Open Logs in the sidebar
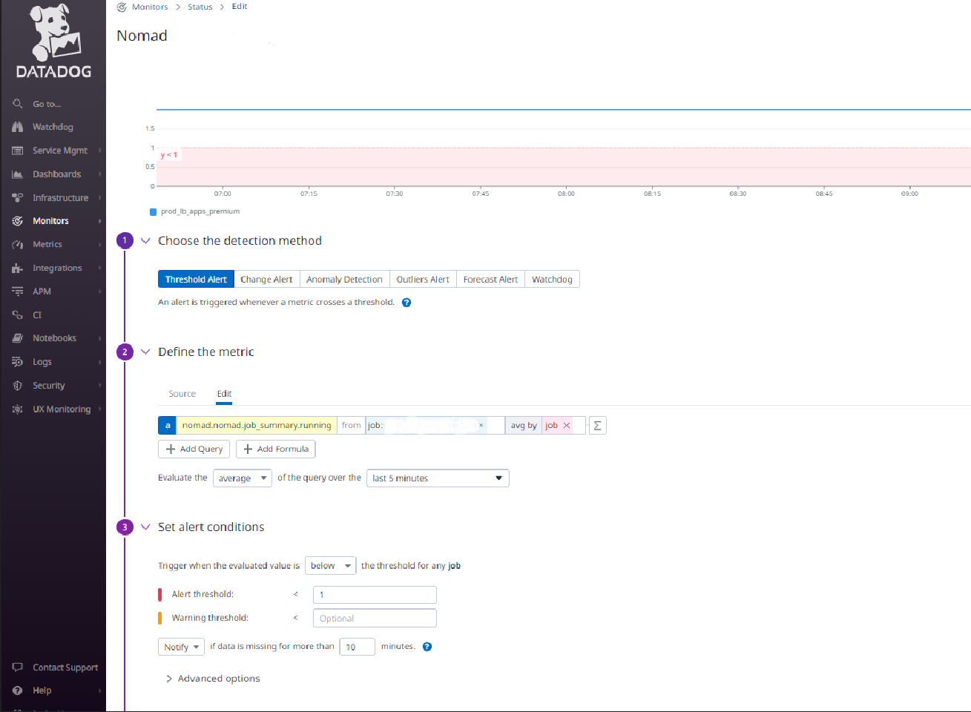This screenshot has width=971, height=712. (42, 362)
